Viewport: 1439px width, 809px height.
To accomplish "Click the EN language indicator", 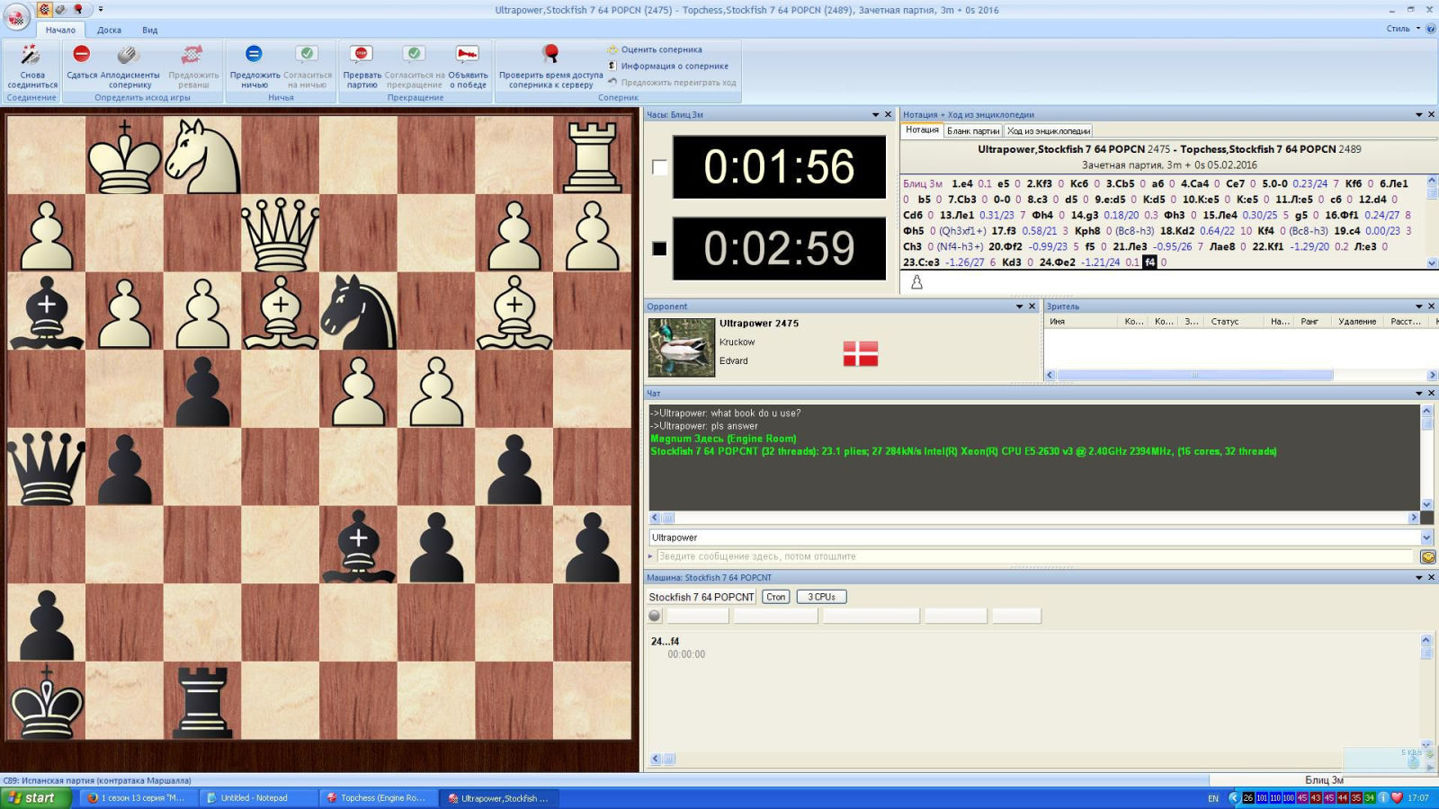I will tap(1213, 798).
